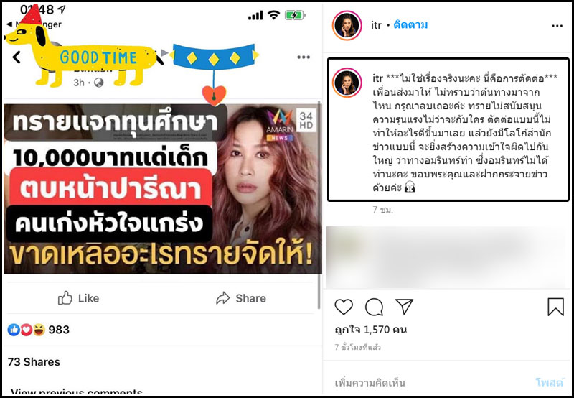The width and height of the screenshot is (574, 398).
Task: Expand View previous comments
Action: (77, 392)
